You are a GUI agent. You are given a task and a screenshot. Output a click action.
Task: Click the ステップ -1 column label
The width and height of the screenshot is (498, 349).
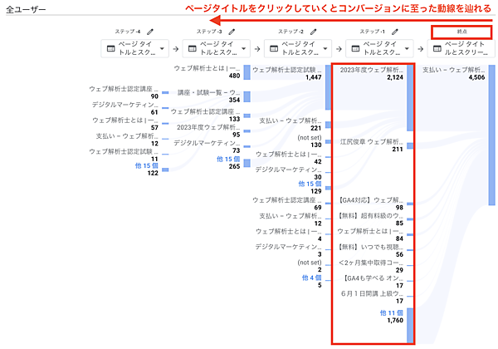tap(372, 32)
